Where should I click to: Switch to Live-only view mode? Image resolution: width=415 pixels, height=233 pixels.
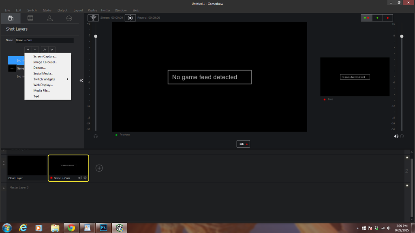[388, 17]
